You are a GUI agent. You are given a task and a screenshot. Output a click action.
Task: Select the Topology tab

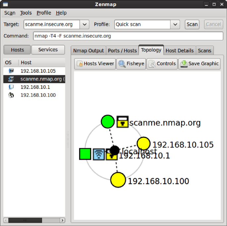tap(151, 50)
